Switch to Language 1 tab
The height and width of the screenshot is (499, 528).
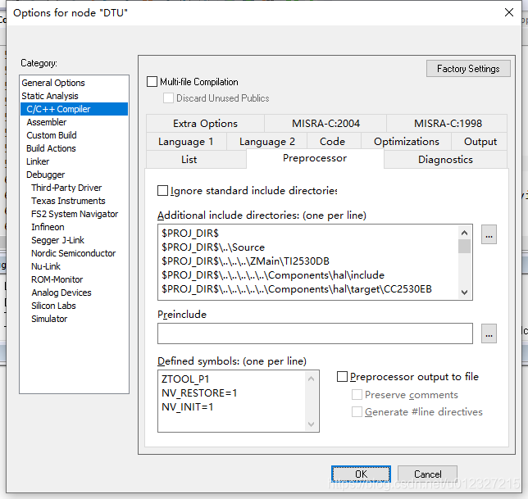(186, 142)
